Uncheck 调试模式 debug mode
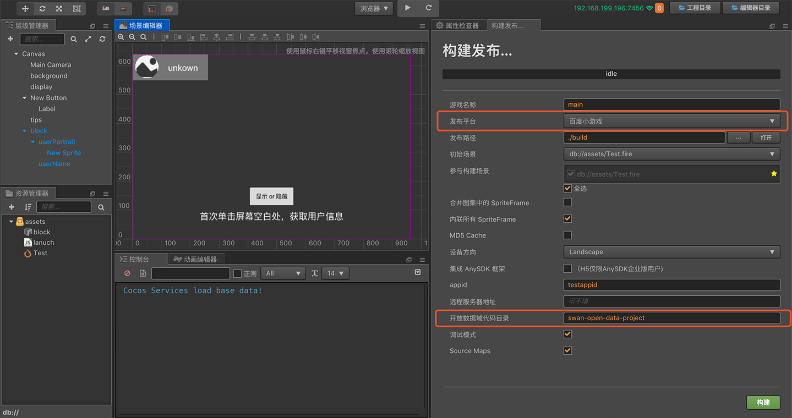 (567, 334)
